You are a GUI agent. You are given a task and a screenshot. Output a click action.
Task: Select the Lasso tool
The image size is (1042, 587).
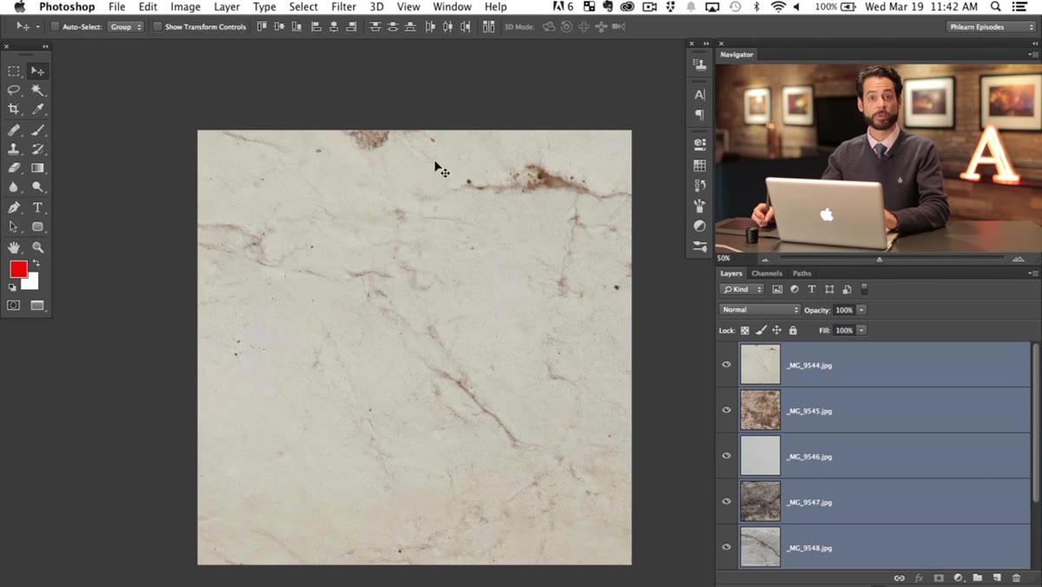click(14, 90)
